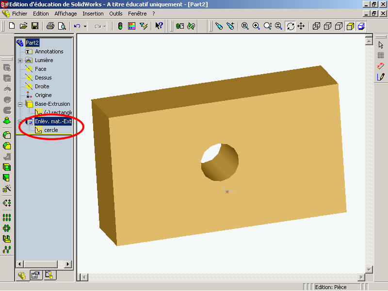The width and height of the screenshot is (388, 291).
Task: Switch to the FeatureManager tab
Action: [22, 275]
